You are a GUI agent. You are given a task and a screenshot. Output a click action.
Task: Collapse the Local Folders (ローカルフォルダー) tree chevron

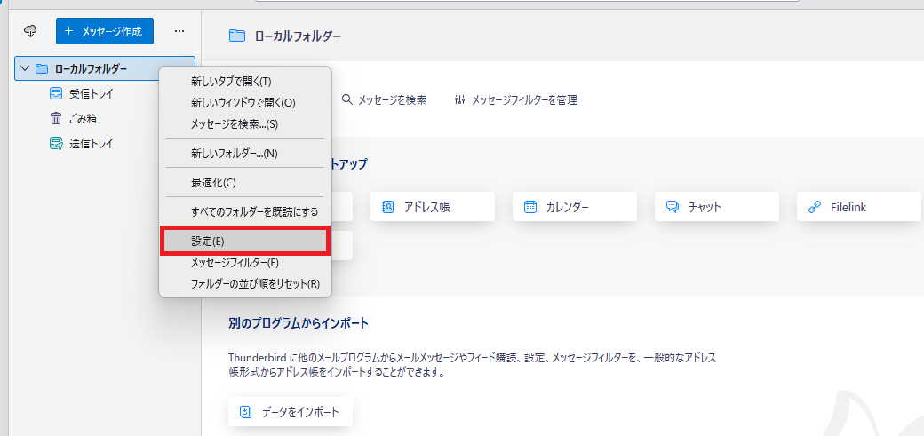[x=25, y=68]
